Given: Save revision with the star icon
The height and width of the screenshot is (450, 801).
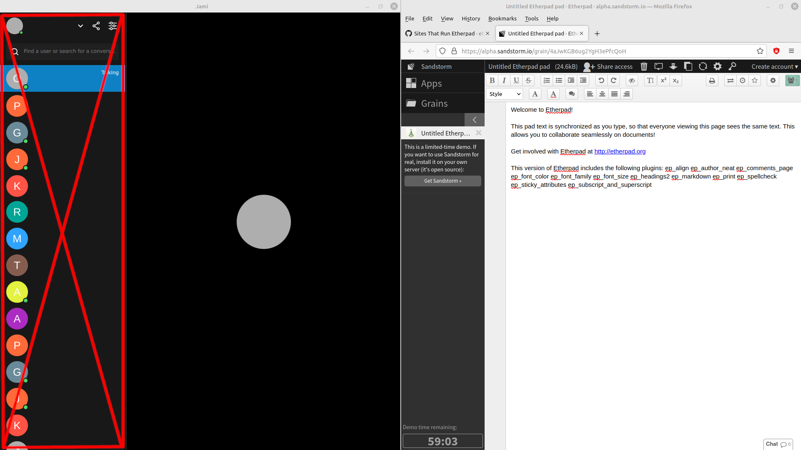Looking at the screenshot, I should (755, 80).
